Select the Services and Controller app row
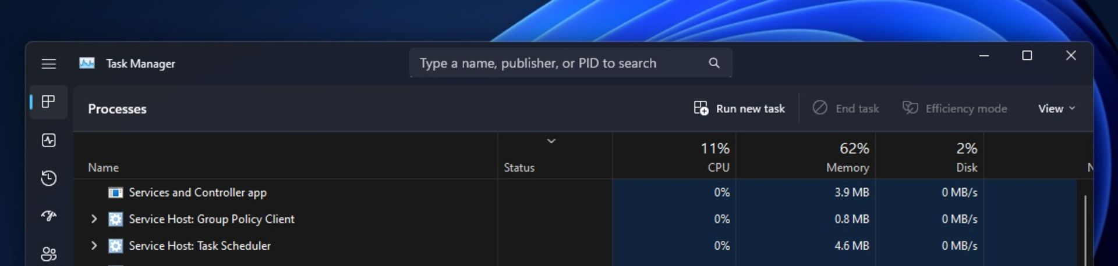Viewport: 1118px width, 266px height. (575, 193)
